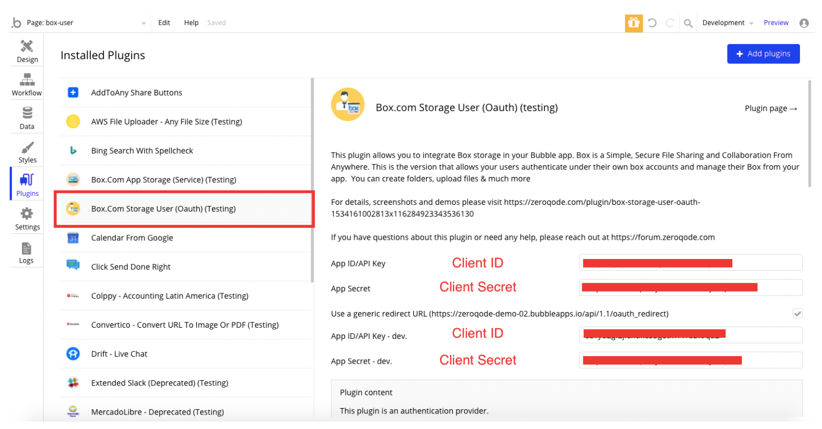Toggle the generic redirect URL checkbox
Viewport: 822px width, 429px height.
(x=798, y=313)
